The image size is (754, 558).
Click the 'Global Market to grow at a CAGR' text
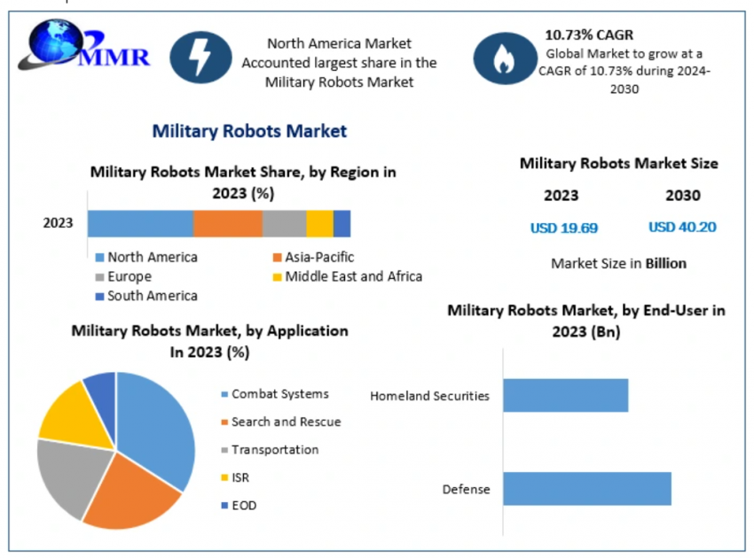624,71
